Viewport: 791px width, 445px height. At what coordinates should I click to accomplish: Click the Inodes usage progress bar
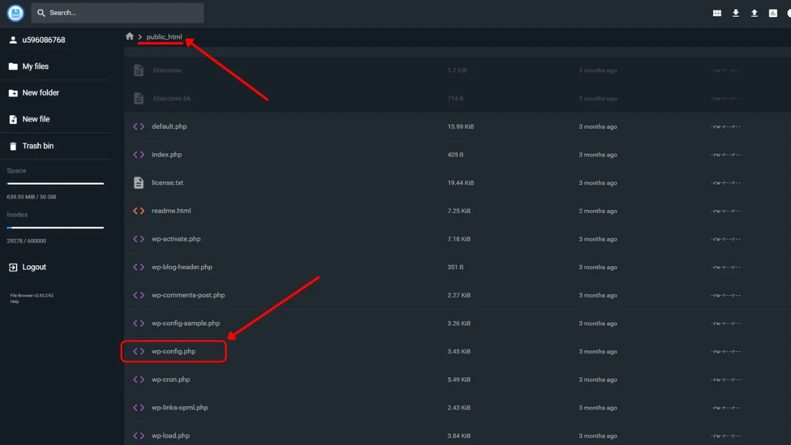[x=55, y=228]
